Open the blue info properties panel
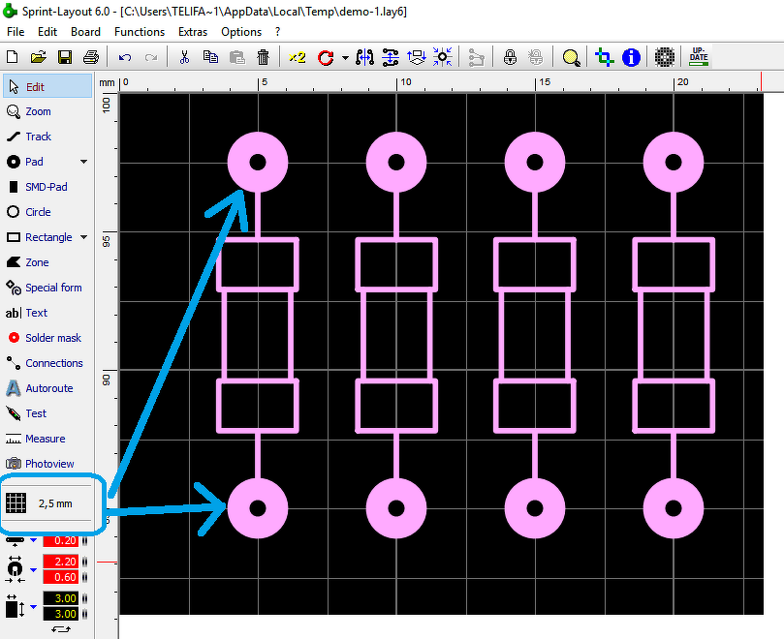784x639 pixels. pyautogui.click(x=631, y=57)
